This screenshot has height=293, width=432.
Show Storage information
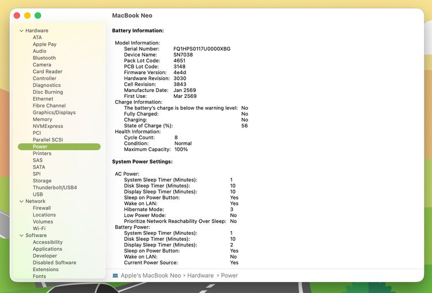coord(42,181)
